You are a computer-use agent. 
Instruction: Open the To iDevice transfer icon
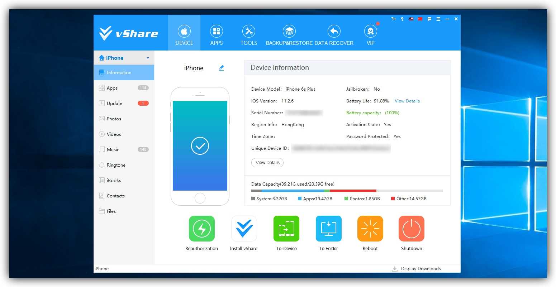(x=286, y=229)
